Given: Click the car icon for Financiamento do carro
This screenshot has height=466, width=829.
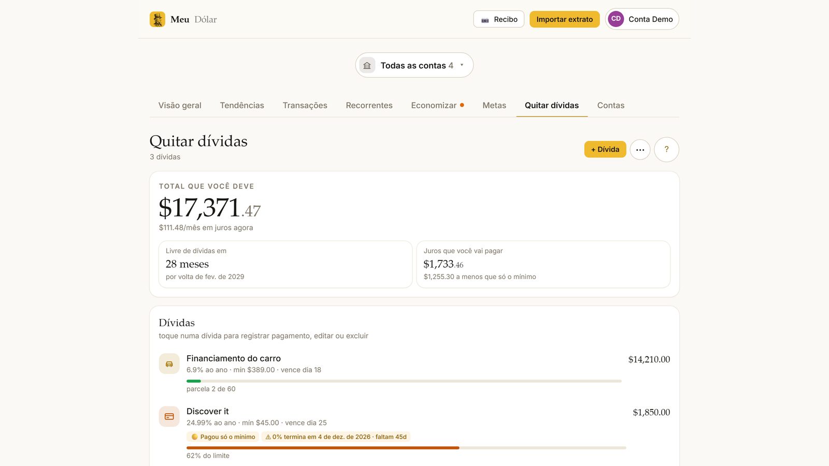Looking at the screenshot, I should coord(169,364).
